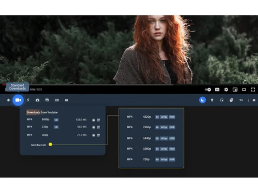The height and width of the screenshot is (193, 258).
Task: Click the HDR badge on the 4320p row
Action: coord(172,117)
